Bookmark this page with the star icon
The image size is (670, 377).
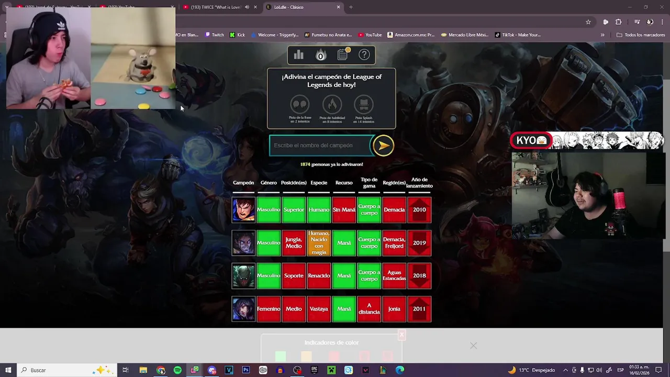[588, 22]
